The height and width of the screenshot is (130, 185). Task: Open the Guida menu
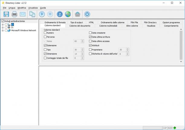point(43,8)
